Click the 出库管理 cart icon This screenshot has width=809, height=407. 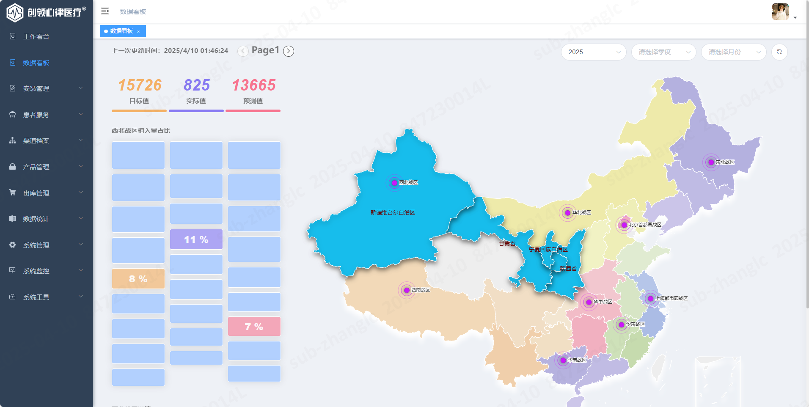click(13, 192)
